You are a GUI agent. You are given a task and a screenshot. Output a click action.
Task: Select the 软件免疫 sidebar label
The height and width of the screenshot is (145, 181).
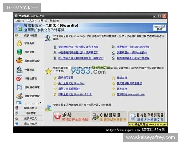(30, 43)
